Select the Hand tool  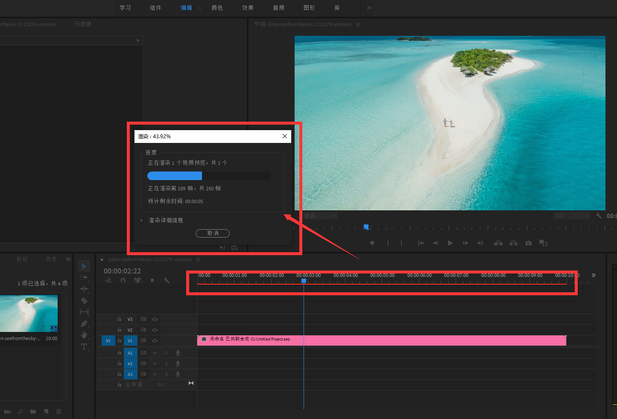click(84, 335)
